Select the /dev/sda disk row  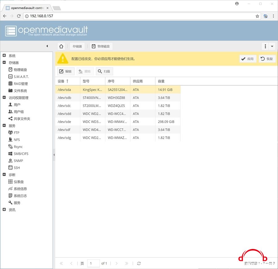118,89
